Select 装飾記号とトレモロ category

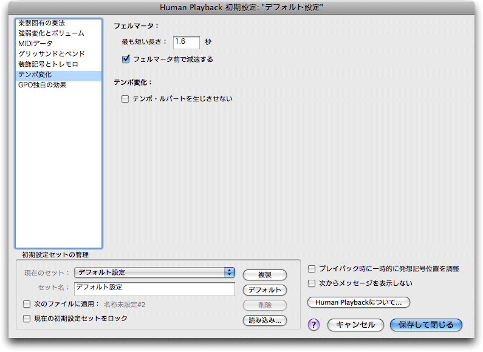(x=58, y=64)
